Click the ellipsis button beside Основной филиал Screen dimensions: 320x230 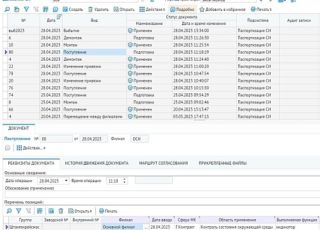coord(146,227)
